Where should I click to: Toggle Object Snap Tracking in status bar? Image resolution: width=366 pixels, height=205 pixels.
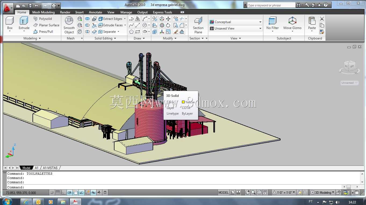coord(81,192)
